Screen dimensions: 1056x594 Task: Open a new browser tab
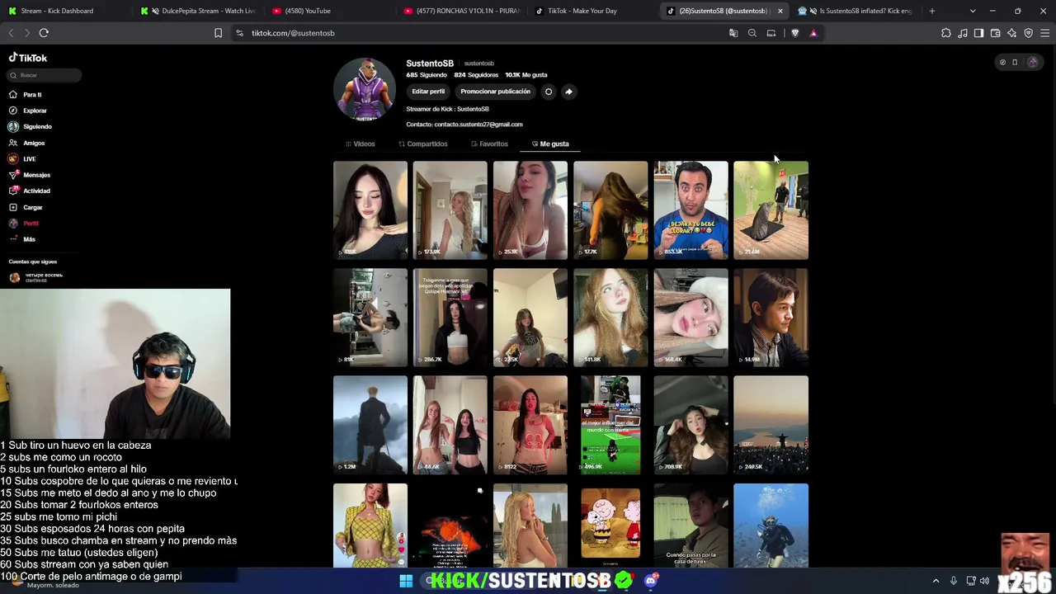click(932, 11)
